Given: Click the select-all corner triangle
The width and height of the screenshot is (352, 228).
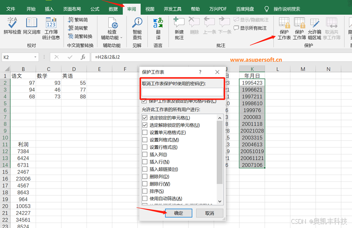Looking at the screenshot, I should point(7,69).
